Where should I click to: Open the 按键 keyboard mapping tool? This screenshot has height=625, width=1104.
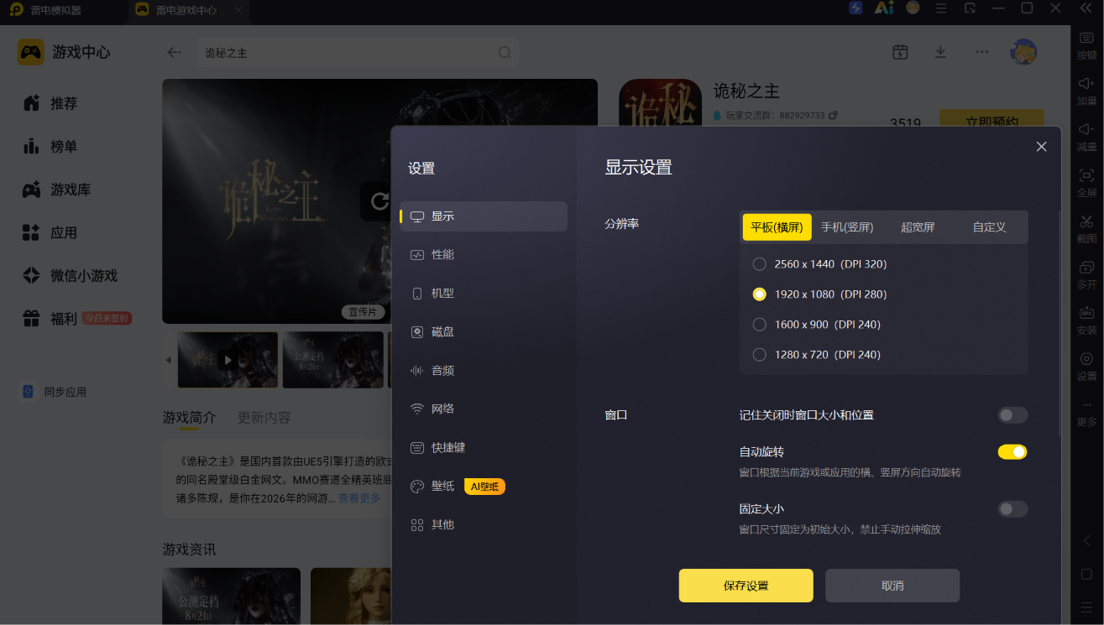[1086, 45]
